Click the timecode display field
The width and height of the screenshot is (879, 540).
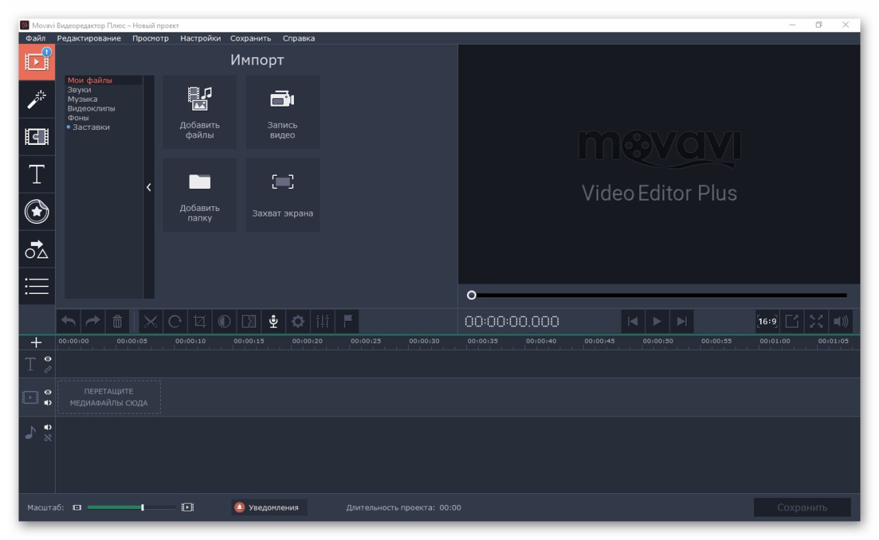coord(512,322)
